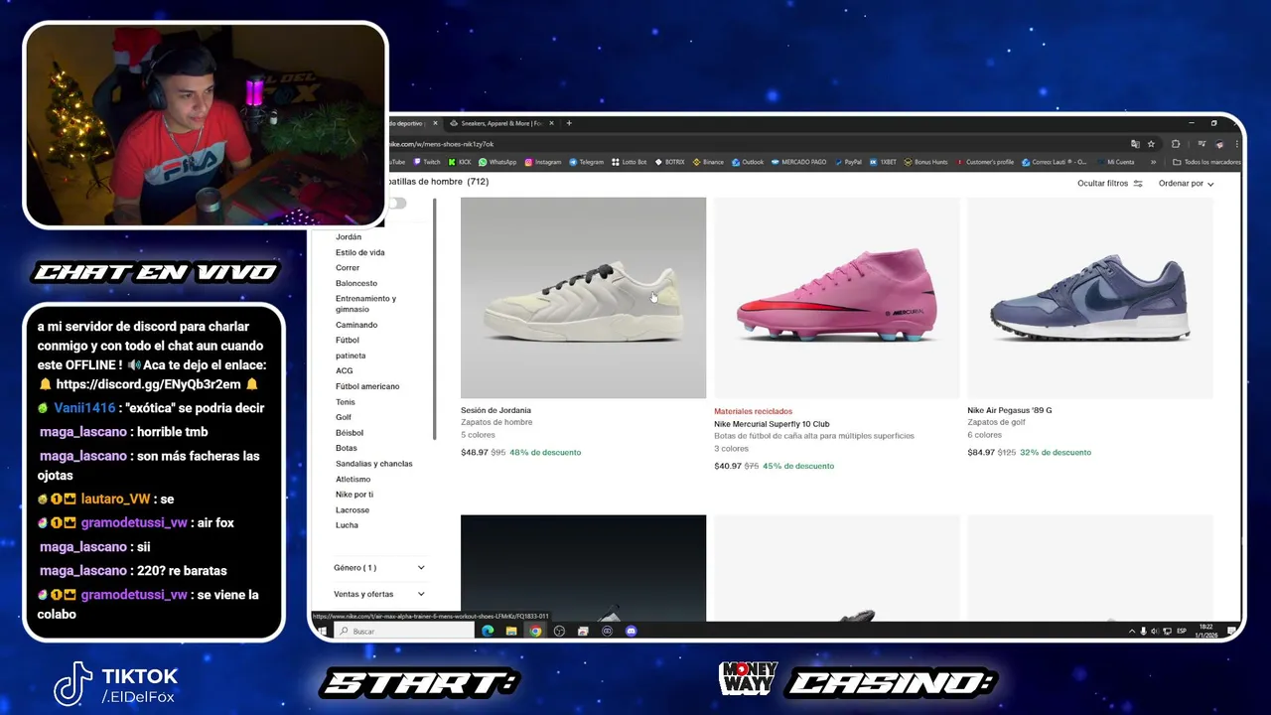Open the browser extensions puzzle icon
Screen dimensions: 1271x715
point(1176,144)
